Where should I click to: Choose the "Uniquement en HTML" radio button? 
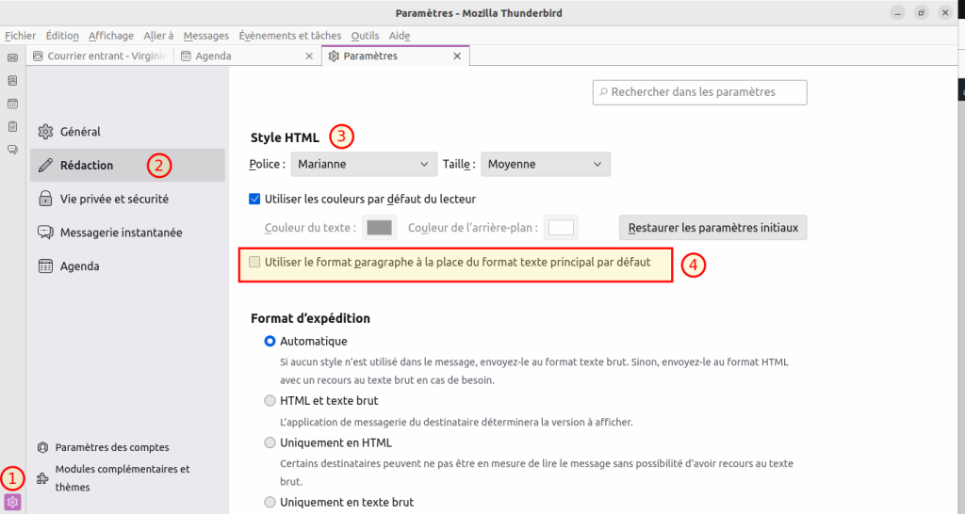[x=271, y=442]
